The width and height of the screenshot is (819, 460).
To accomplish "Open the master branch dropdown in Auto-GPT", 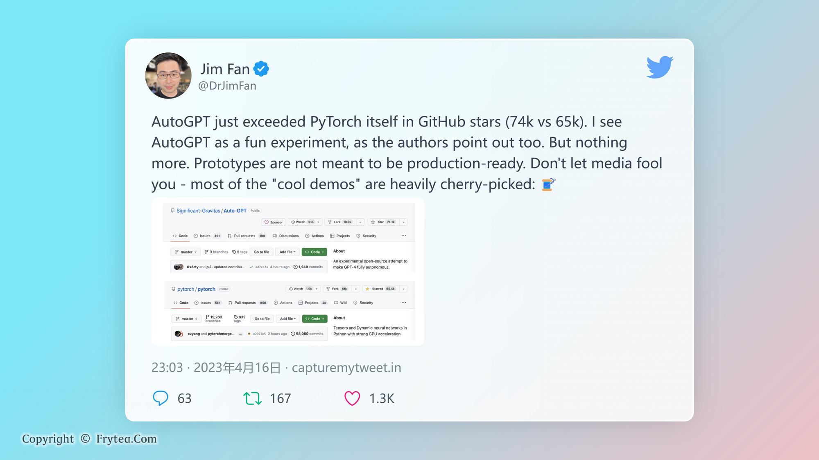I will 186,252.
